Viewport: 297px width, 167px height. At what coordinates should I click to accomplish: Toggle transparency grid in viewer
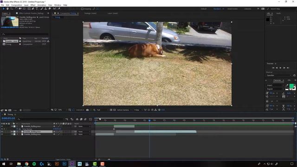coord(115,110)
